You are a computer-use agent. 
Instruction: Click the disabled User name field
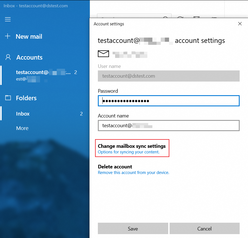click(168, 76)
